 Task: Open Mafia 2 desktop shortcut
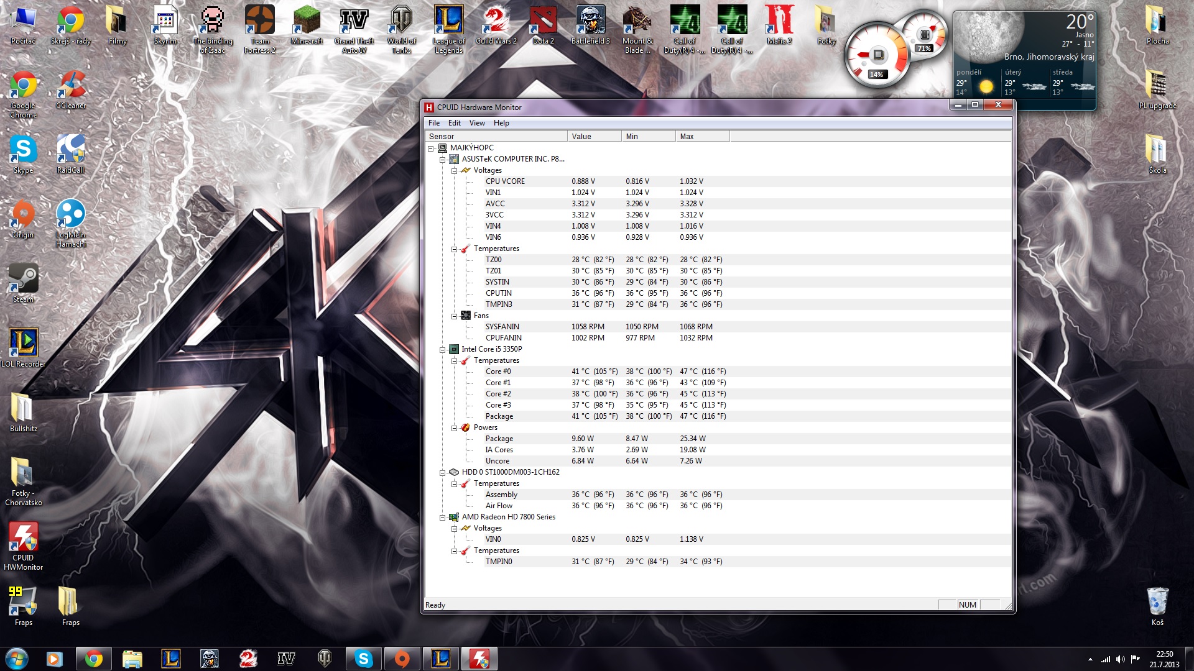[x=779, y=25]
